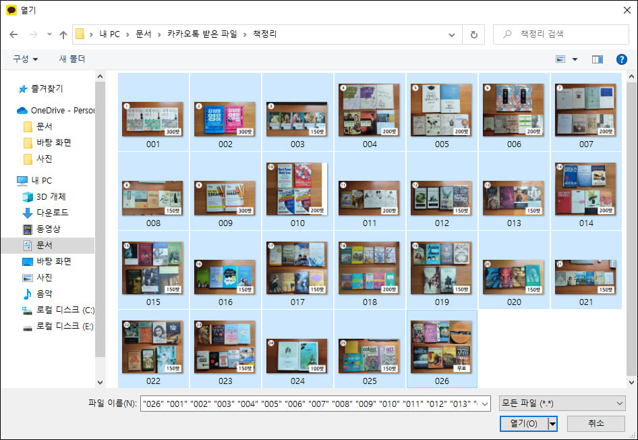Click the 취소 button
The width and height of the screenshot is (638, 440).
[x=596, y=424]
